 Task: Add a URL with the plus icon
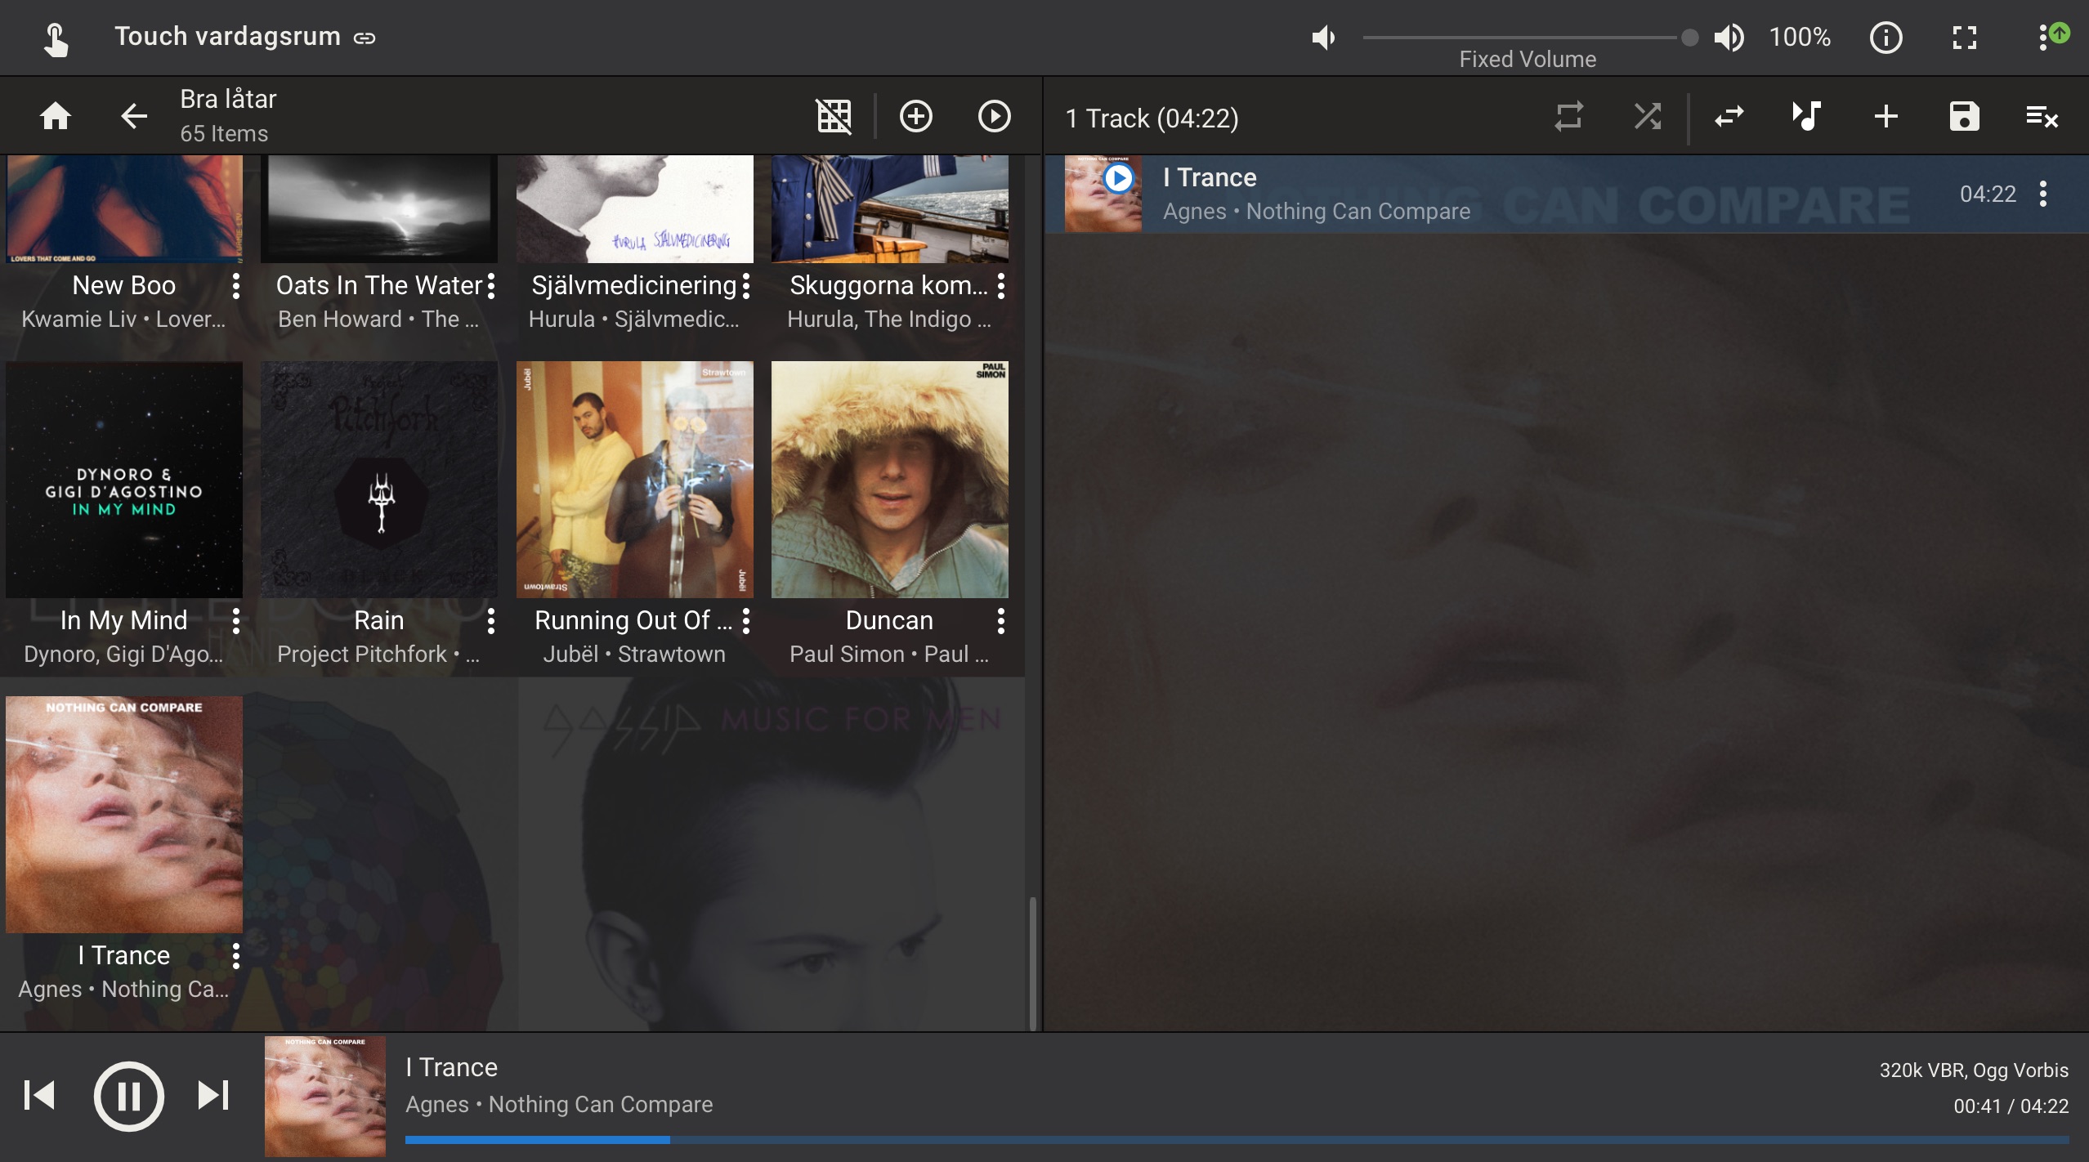point(1885,116)
